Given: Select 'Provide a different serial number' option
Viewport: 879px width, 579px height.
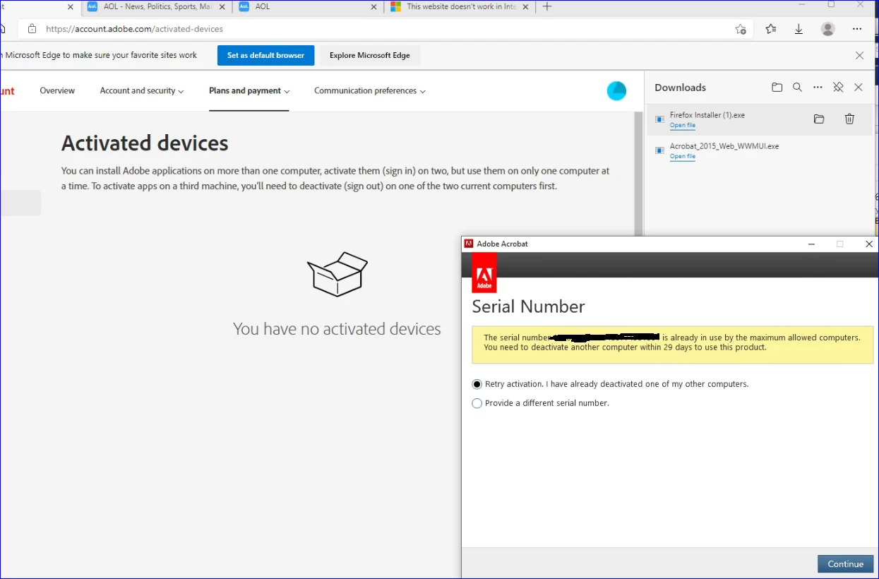Looking at the screenshot, I should 477,403.
